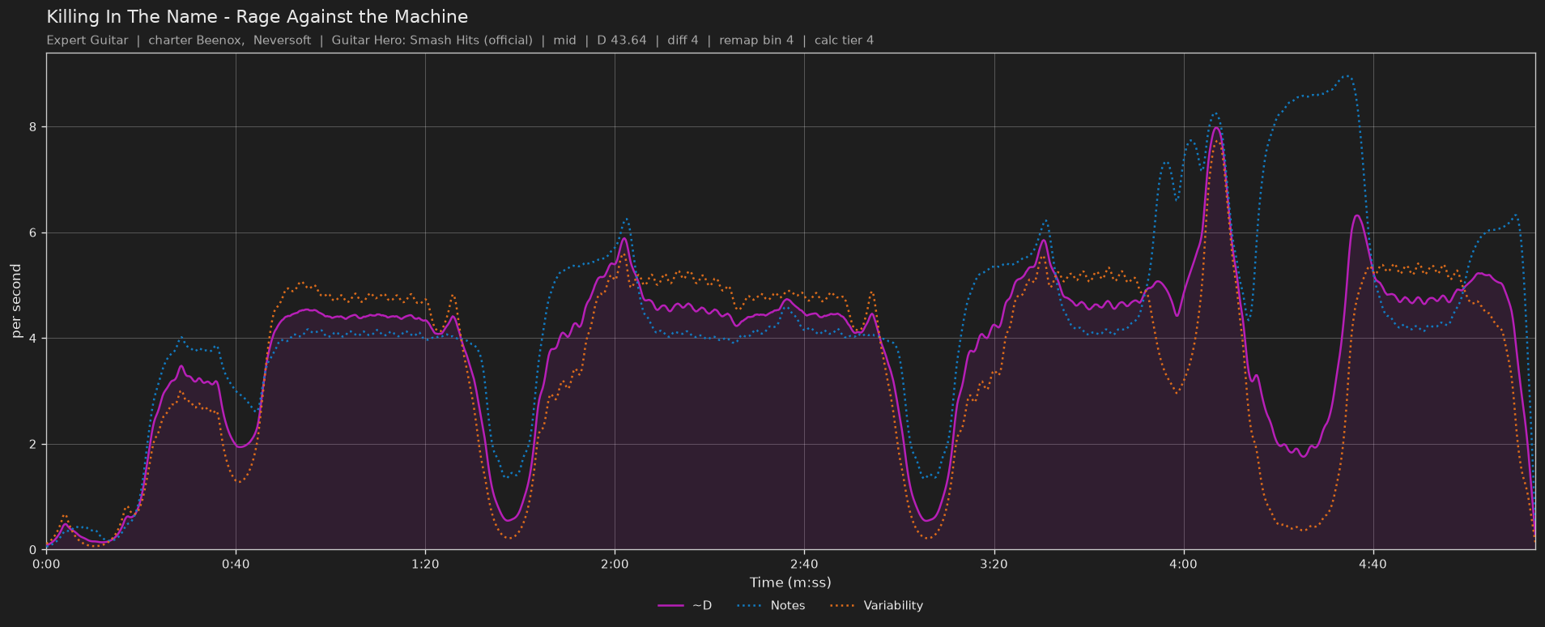This screenshot has height=627, width=1545.
Task: Click the '2:00' x-axis tick label
Action: pyautogui.click(x=615, y=564)
